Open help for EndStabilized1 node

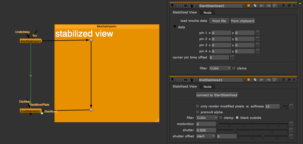point(284,80)
